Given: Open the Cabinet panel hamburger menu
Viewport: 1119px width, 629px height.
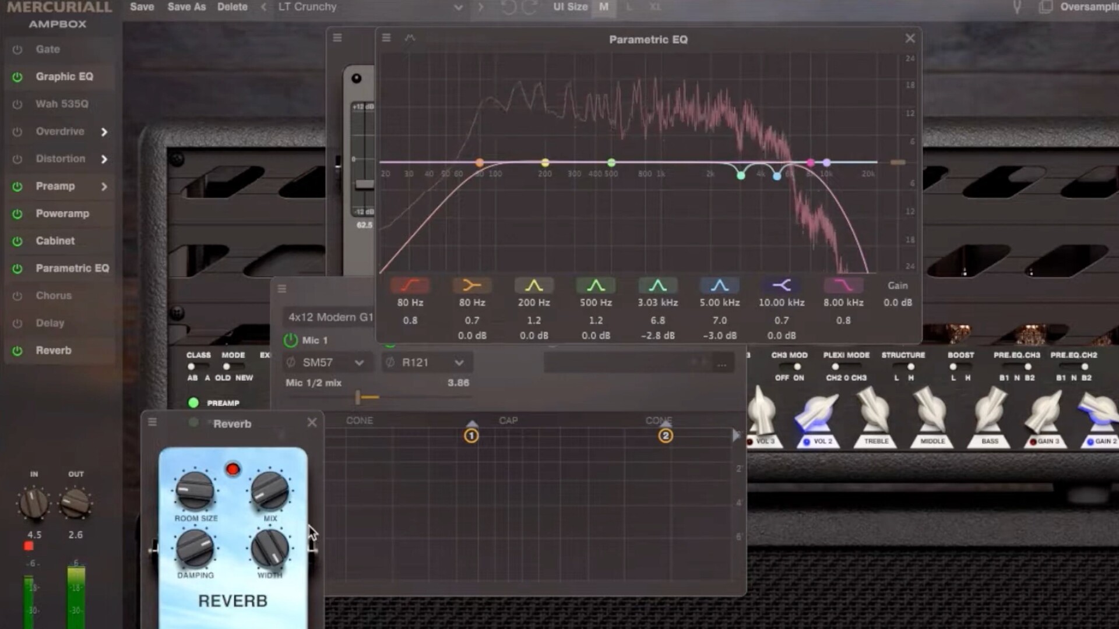Looking at the screenshot, I should tap(282, 289).
